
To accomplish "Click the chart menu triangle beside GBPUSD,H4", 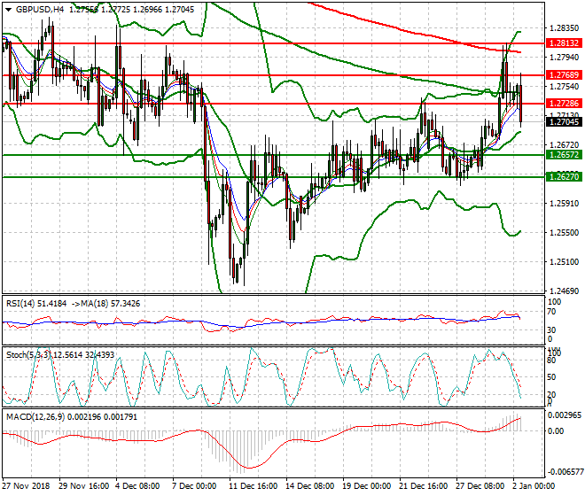I will tap(9, 10).
